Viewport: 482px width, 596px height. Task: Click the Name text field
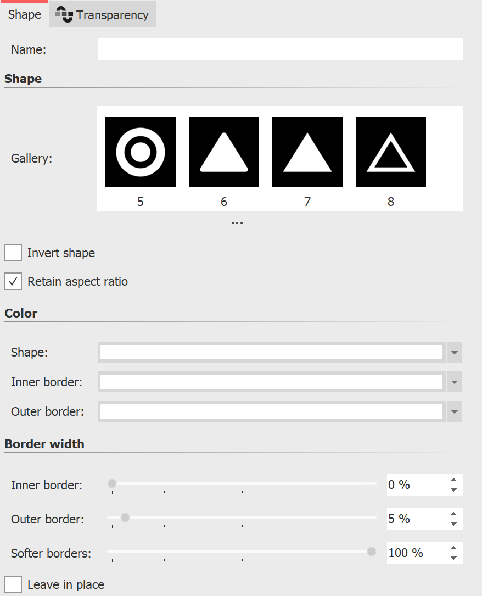tap(280, 49)
